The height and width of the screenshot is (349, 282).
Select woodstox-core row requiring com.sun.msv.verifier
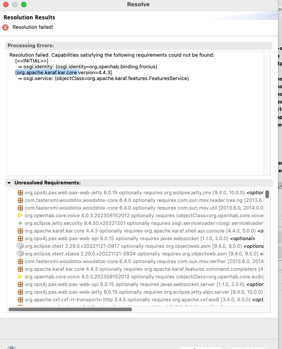[135, 261]
